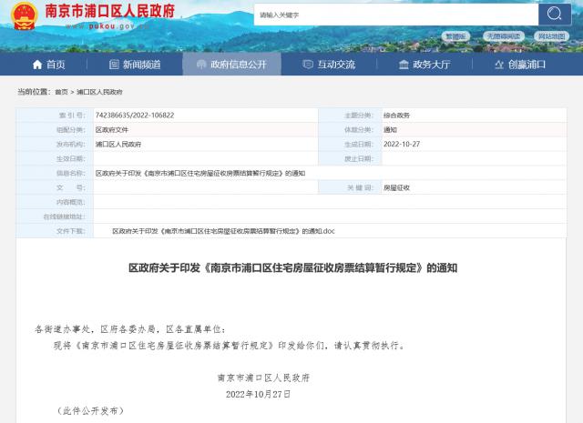Click the house icon beside 首页
Image resolution: width=583 pixels, height=423 pixels.
pos(37,65)
